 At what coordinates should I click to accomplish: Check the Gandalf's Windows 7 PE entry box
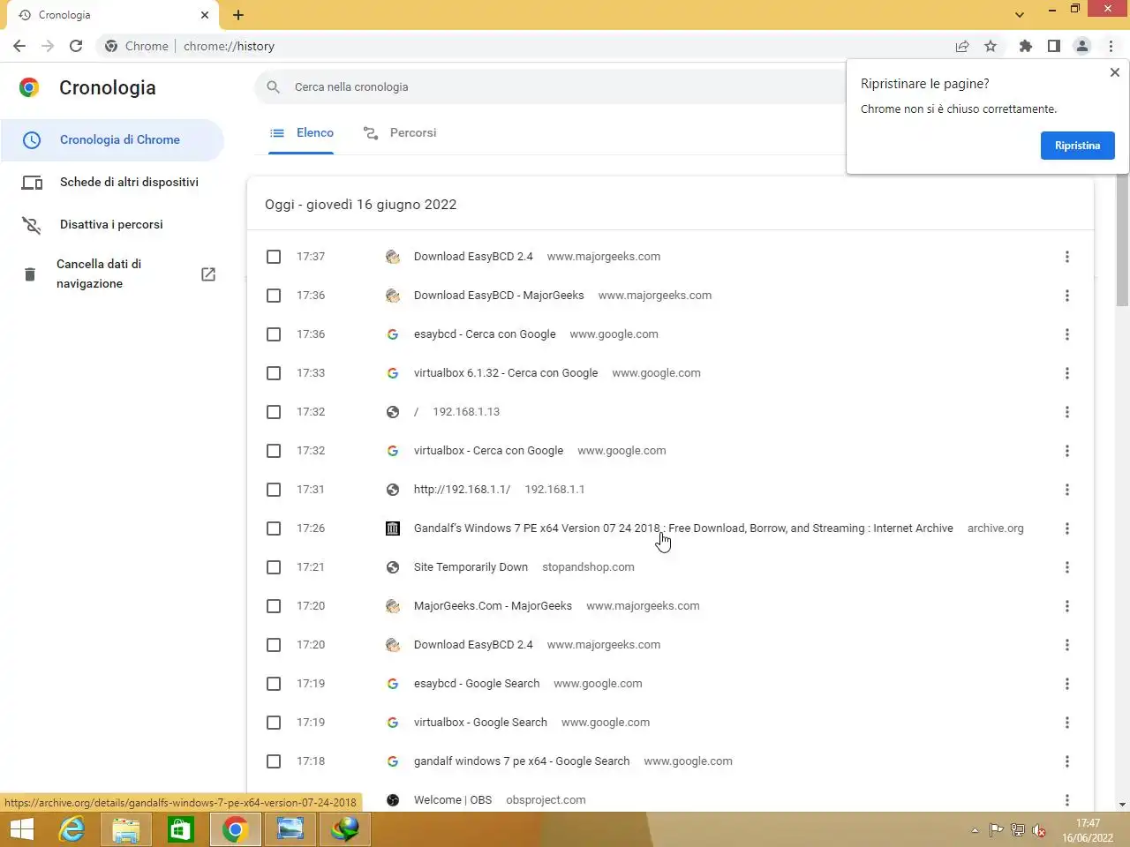tap(274, 528)
